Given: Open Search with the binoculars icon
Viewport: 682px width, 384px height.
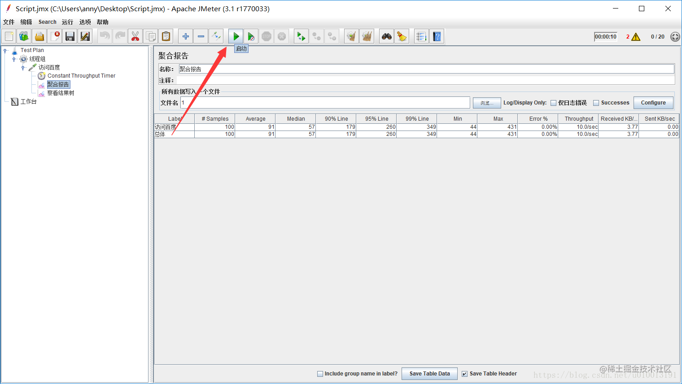Looking at the screenshot, I should (387, 36).
